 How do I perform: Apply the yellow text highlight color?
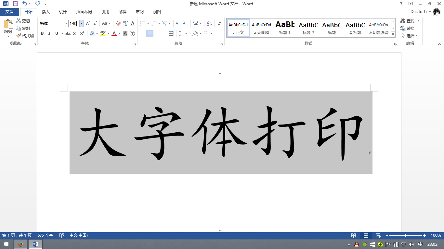click(x=103, y=33)
